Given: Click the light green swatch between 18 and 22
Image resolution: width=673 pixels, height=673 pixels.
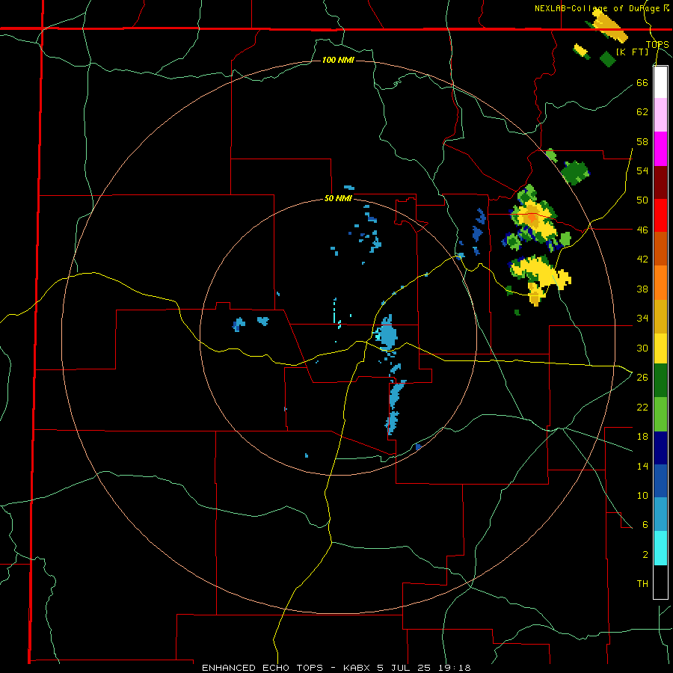Looking at the screenshot, I should pyautogui.click(x=660, y=414).
